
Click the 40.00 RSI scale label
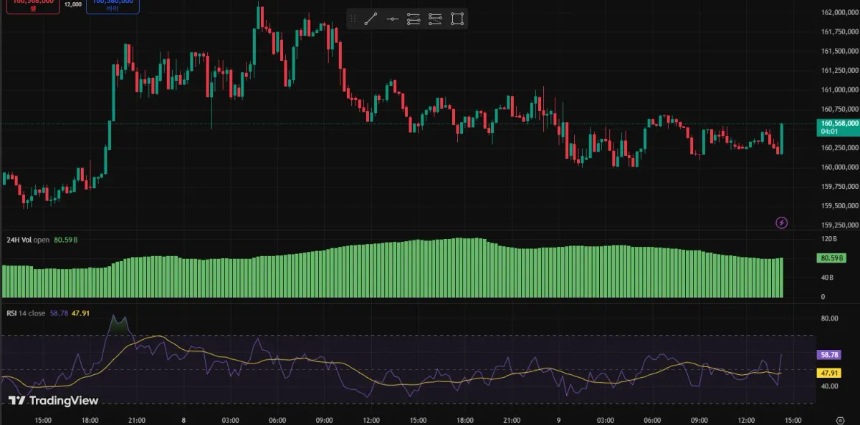(828, 386)
